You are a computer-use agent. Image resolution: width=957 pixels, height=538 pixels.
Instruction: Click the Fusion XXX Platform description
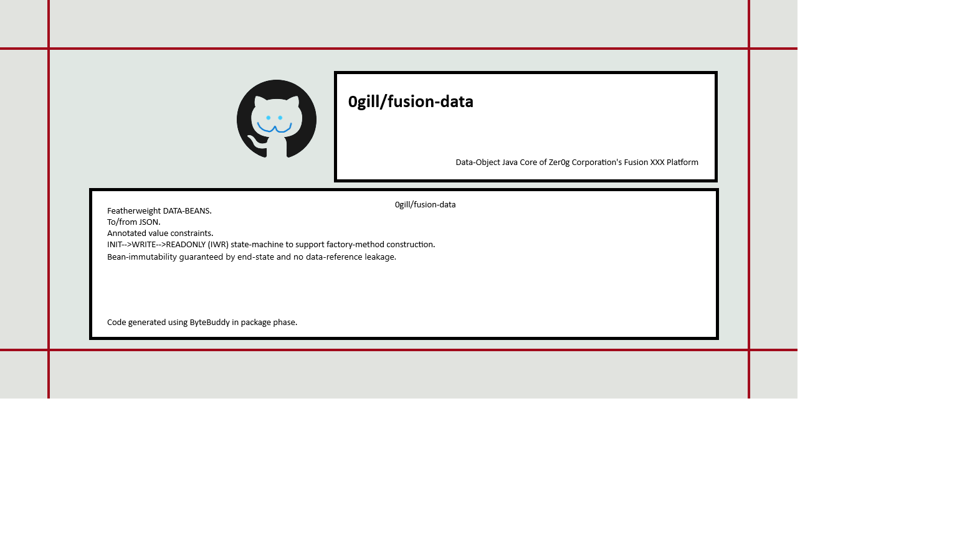[577, 162]
